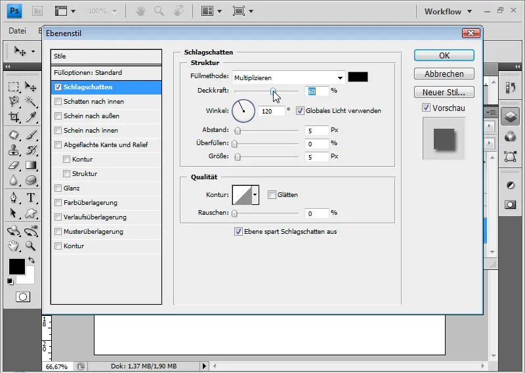Toggle Quick Mask mode button

pyautogui.click(x=22, y=297)
